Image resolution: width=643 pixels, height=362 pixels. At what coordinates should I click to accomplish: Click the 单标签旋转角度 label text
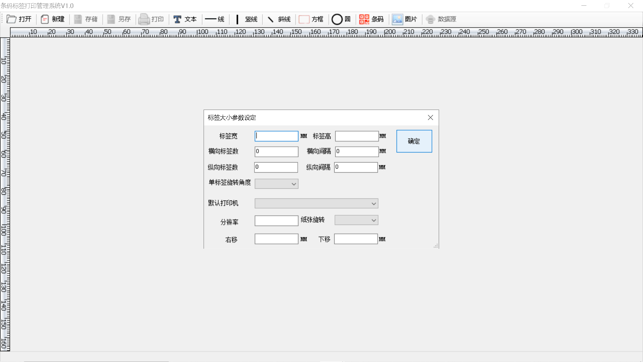click(230, 182)
